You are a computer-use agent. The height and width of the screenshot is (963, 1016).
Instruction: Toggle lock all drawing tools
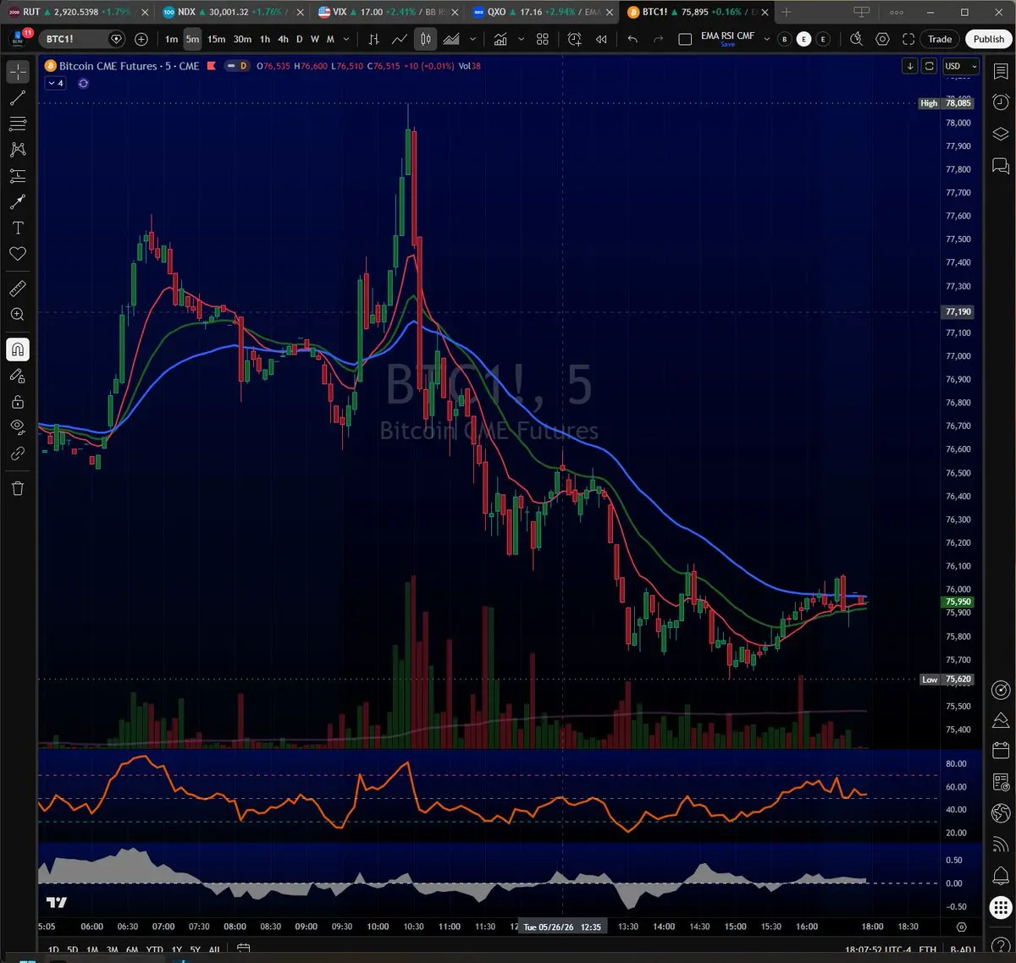click(x=18, y=401)
